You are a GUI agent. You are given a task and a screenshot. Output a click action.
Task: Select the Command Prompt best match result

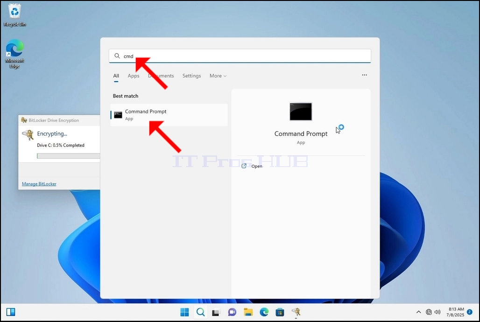tap(169, 115)
